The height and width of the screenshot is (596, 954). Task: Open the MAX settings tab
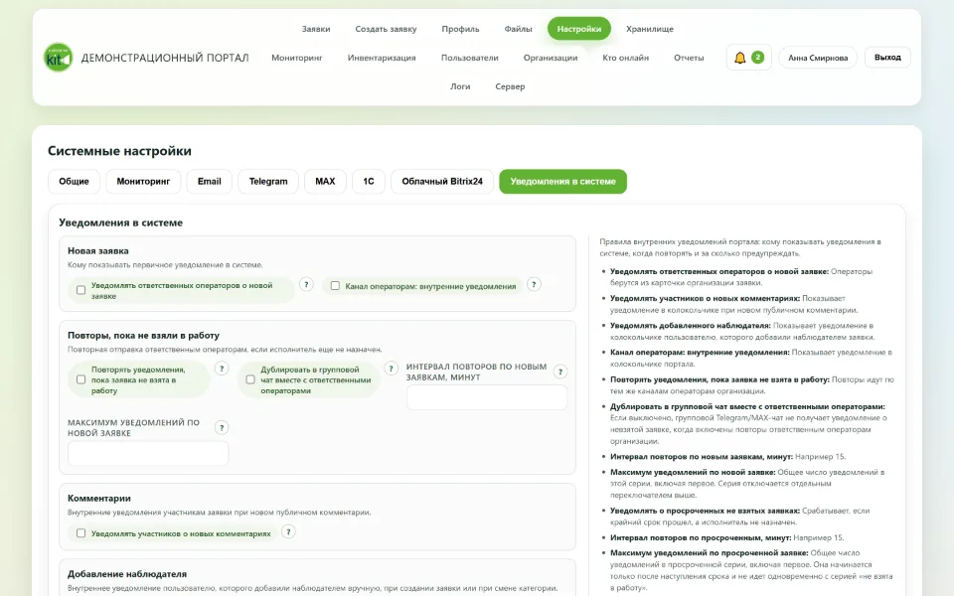pyautogui.click(x=325, y=181)
